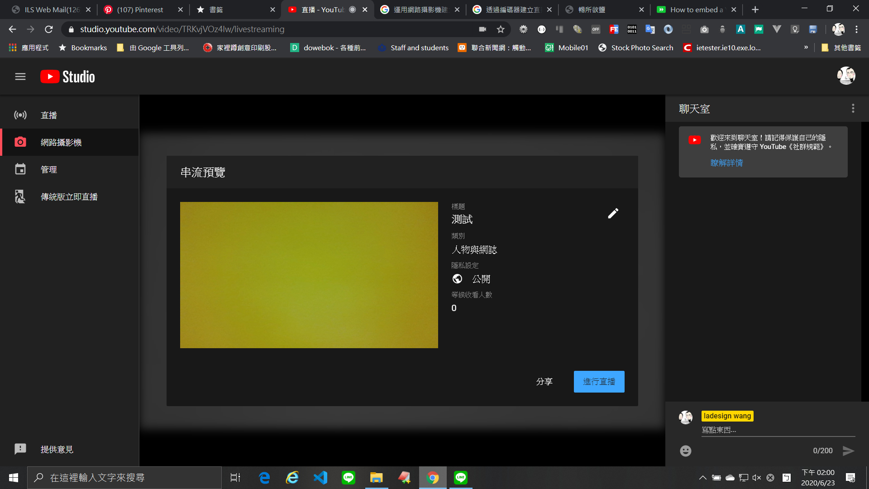Select the 直播 section in the sidebar
869x489 pixels.
tap(48, 115)
